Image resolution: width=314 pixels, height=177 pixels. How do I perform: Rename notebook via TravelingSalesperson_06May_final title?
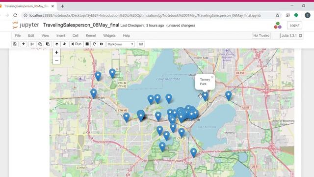tap(81, 25)
